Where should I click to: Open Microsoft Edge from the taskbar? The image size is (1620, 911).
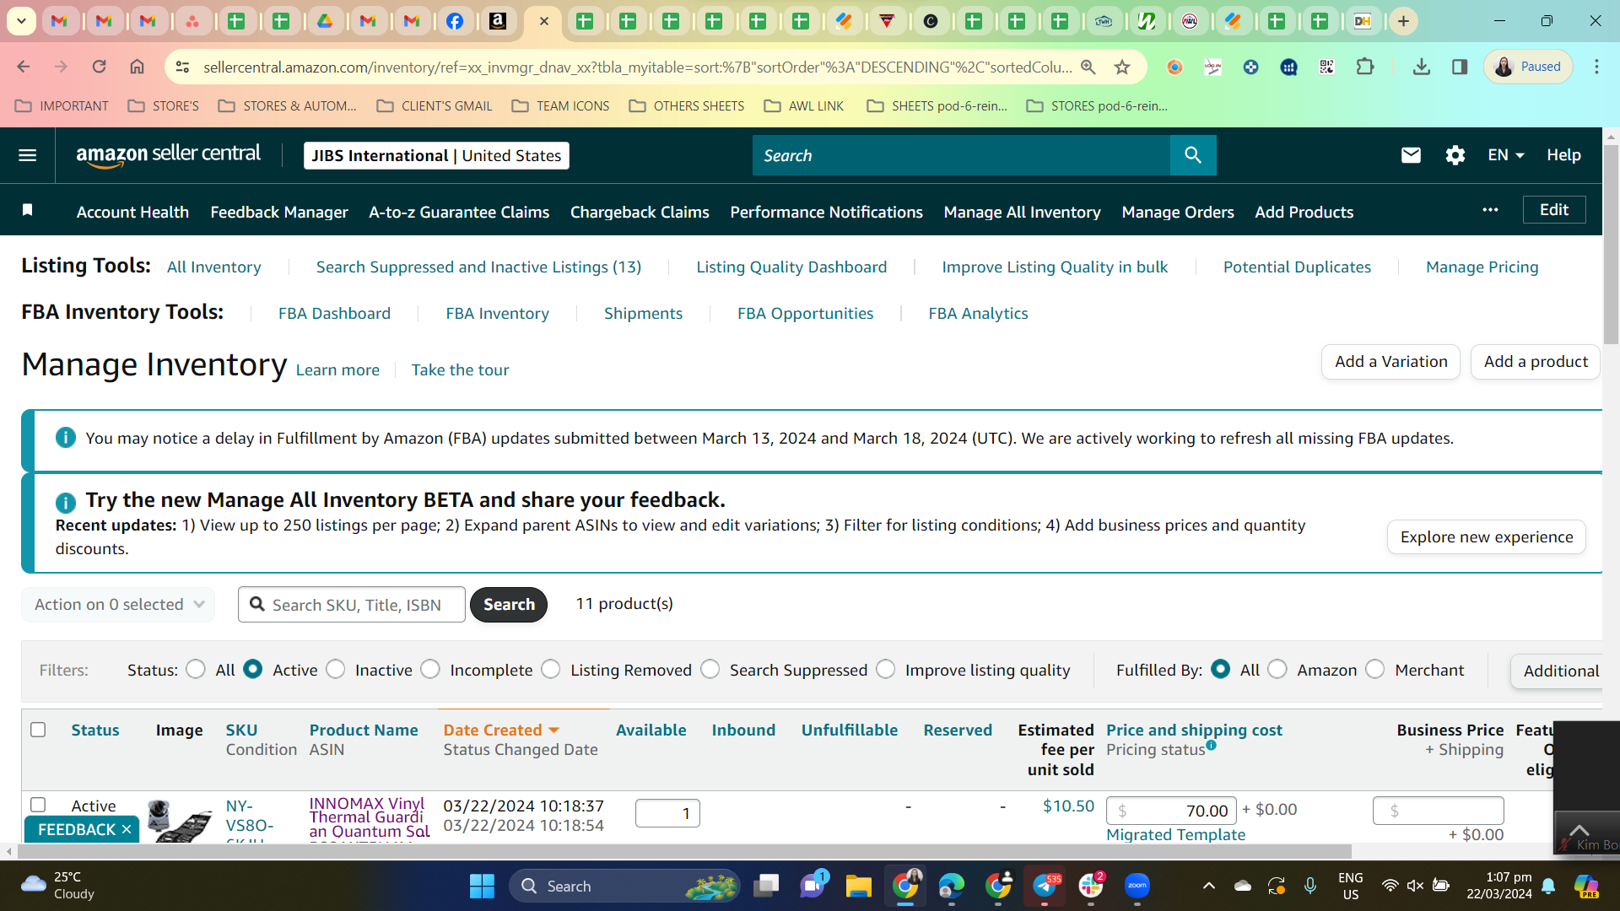point(951,886)
